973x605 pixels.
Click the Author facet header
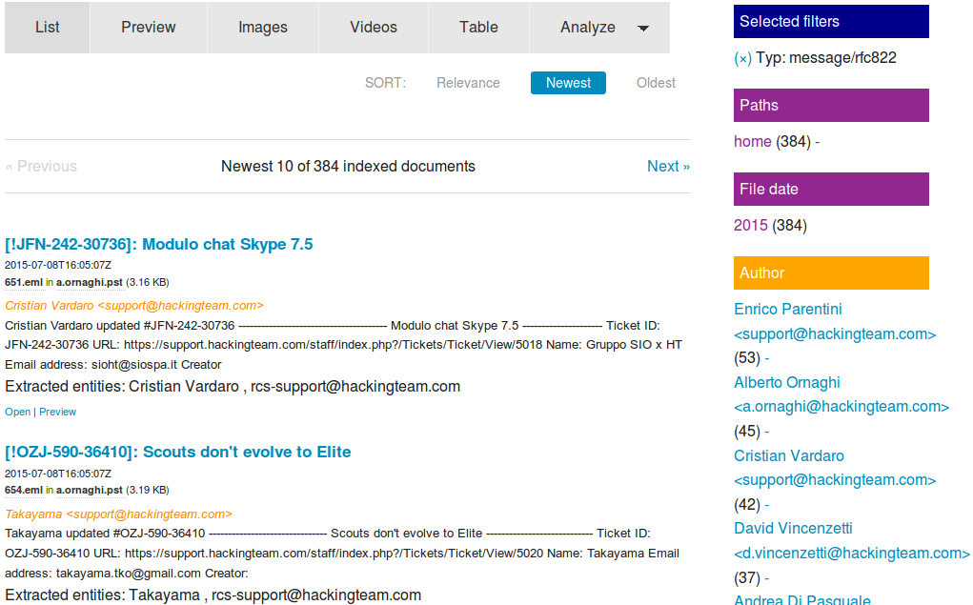(831, 273)
